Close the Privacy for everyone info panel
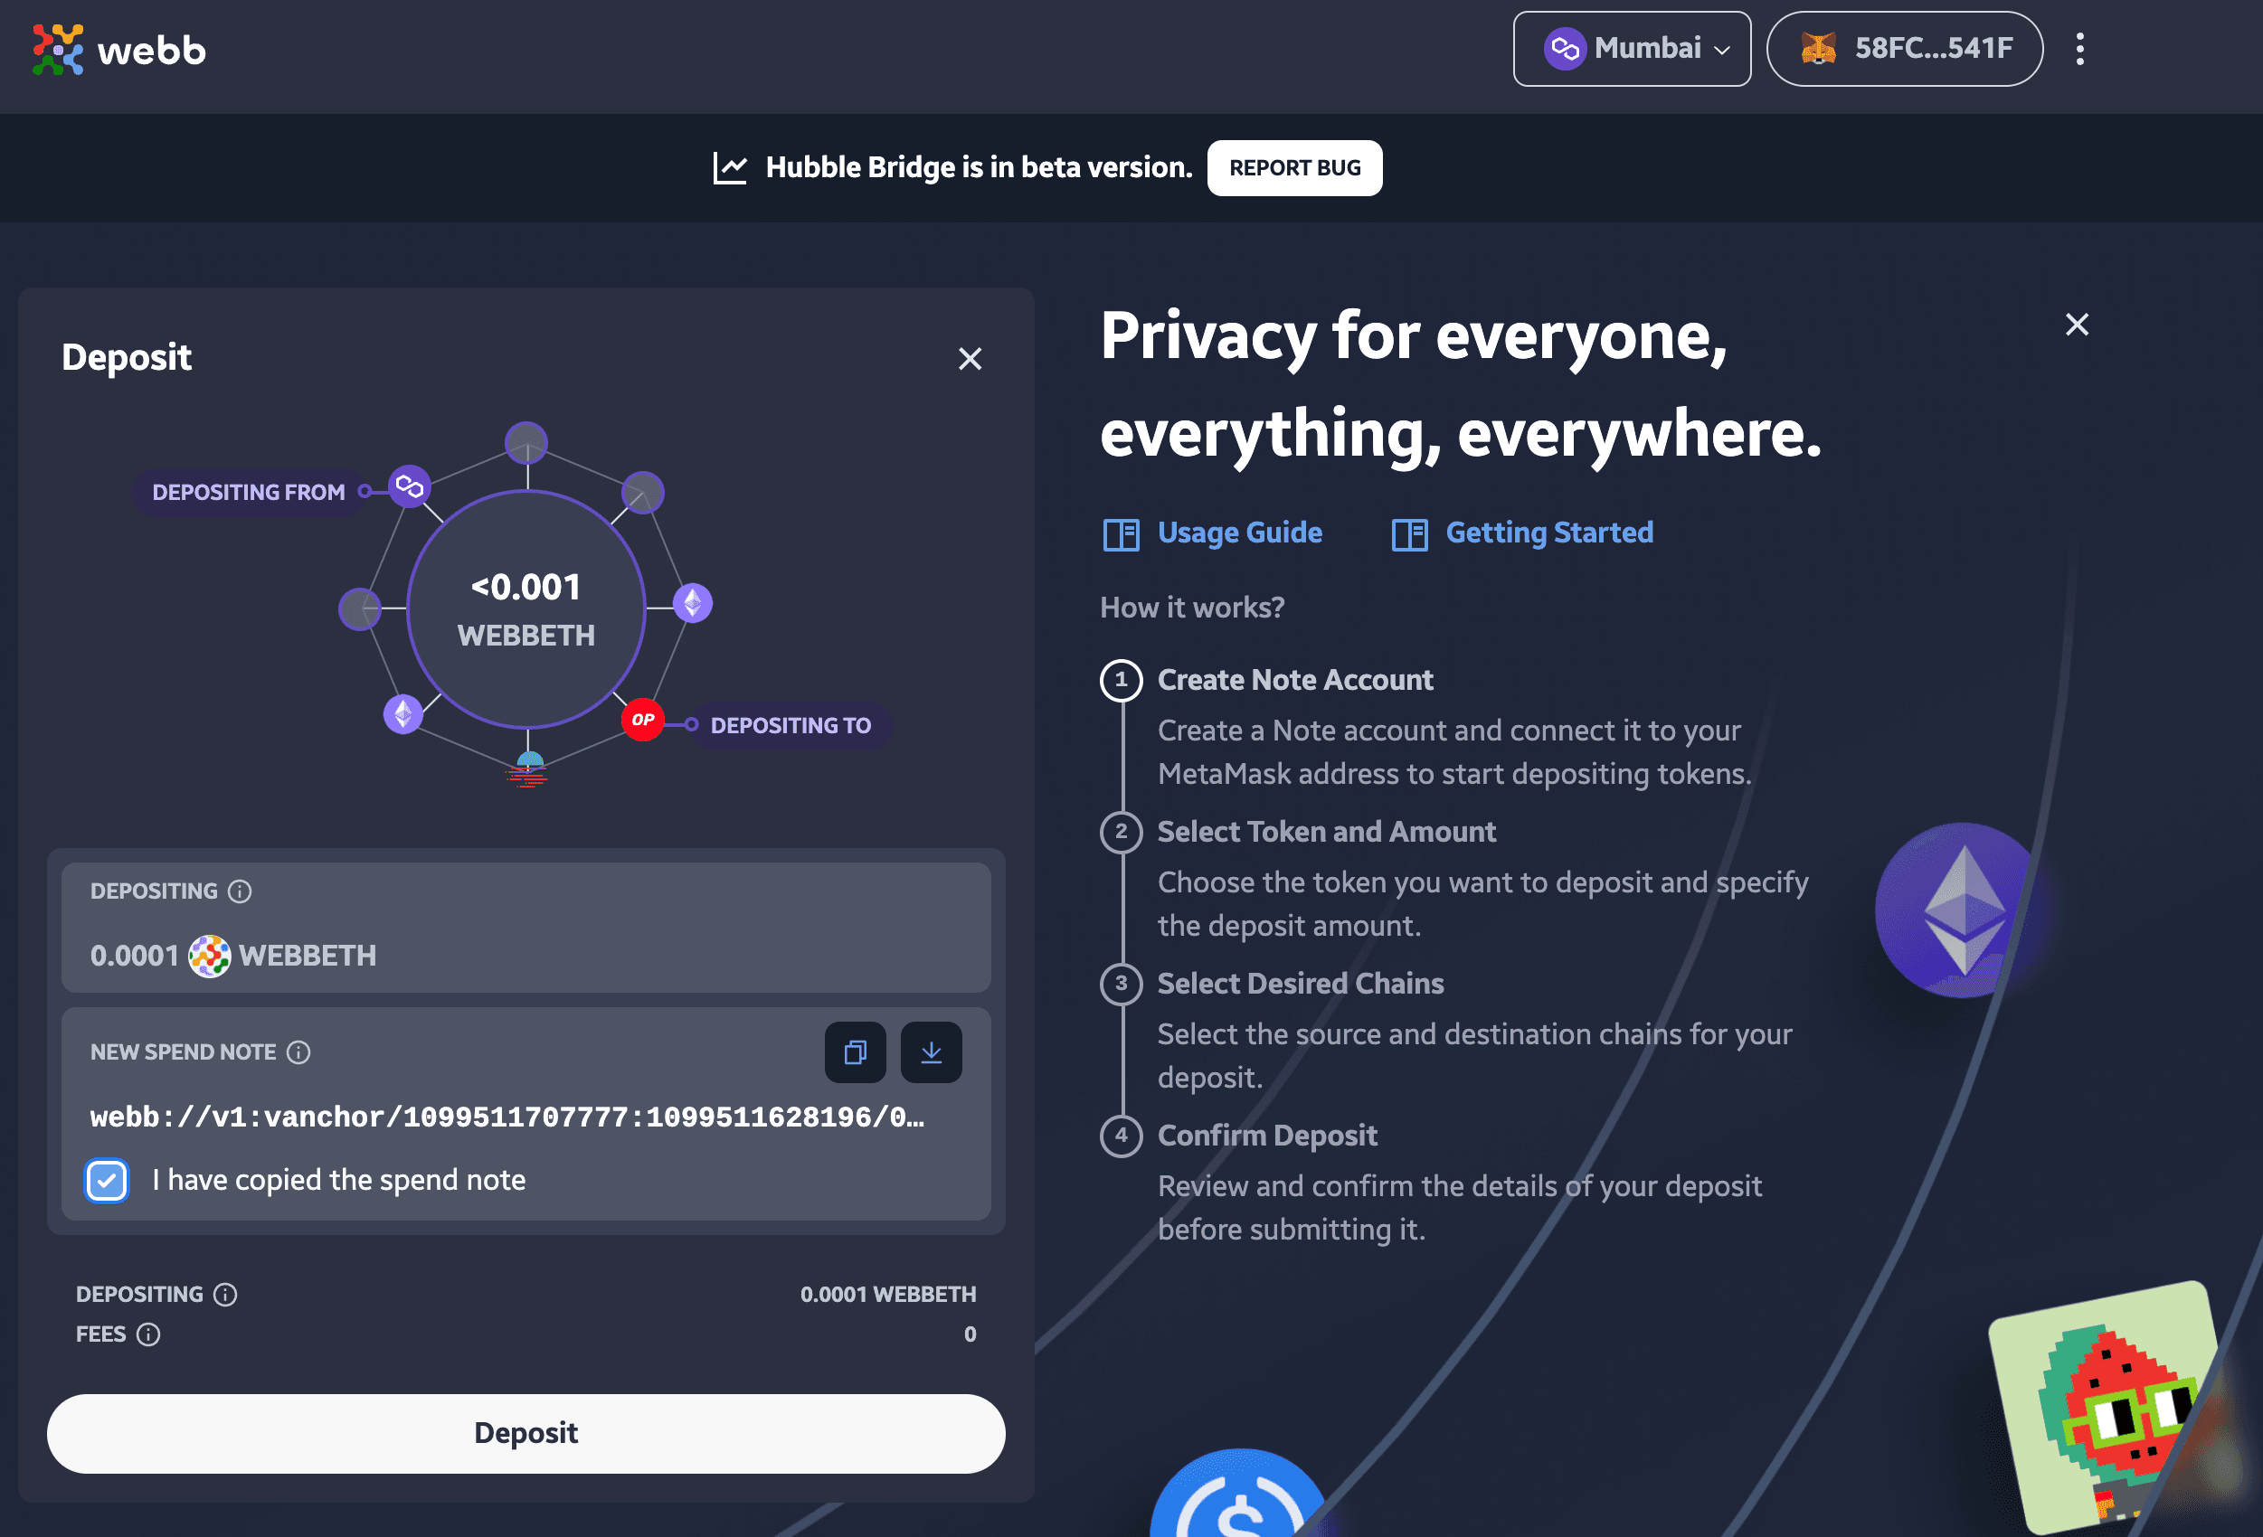The height and width of the screenshot is (1537, 2263). [2076, 325]
